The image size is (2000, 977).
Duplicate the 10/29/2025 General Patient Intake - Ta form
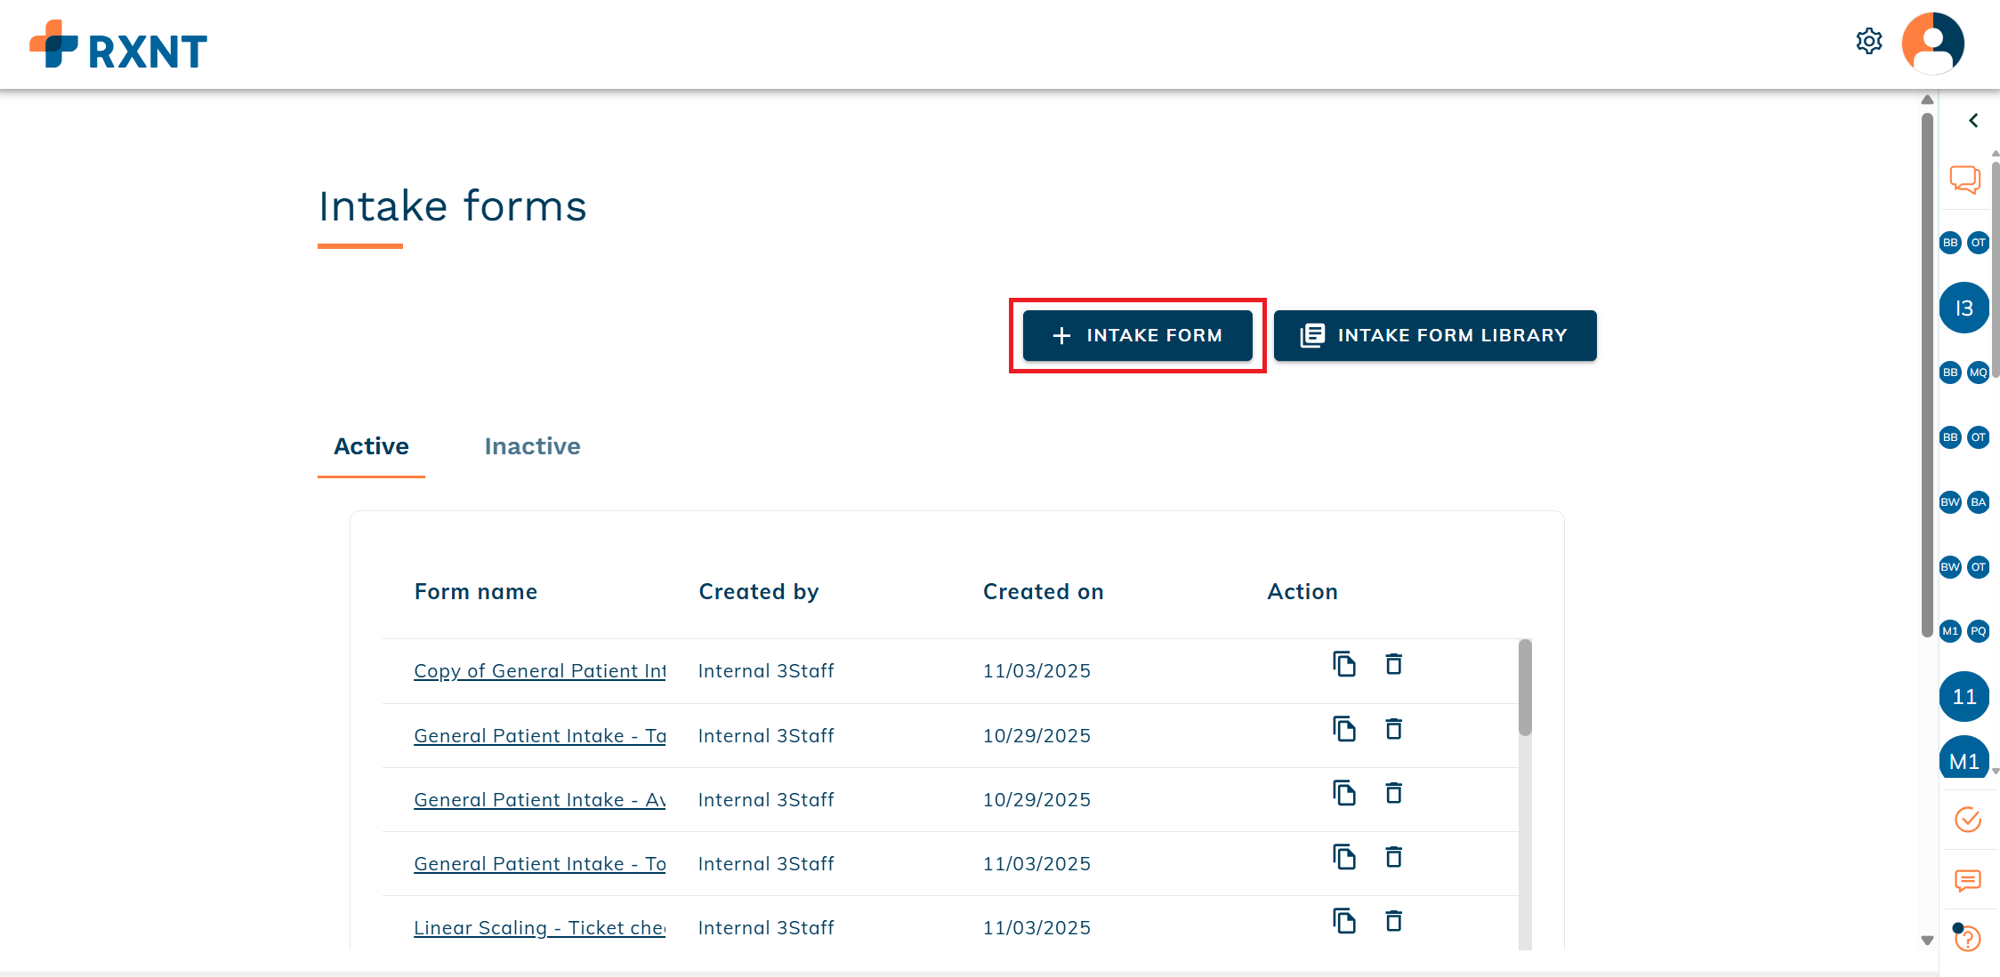[1343, 729]
